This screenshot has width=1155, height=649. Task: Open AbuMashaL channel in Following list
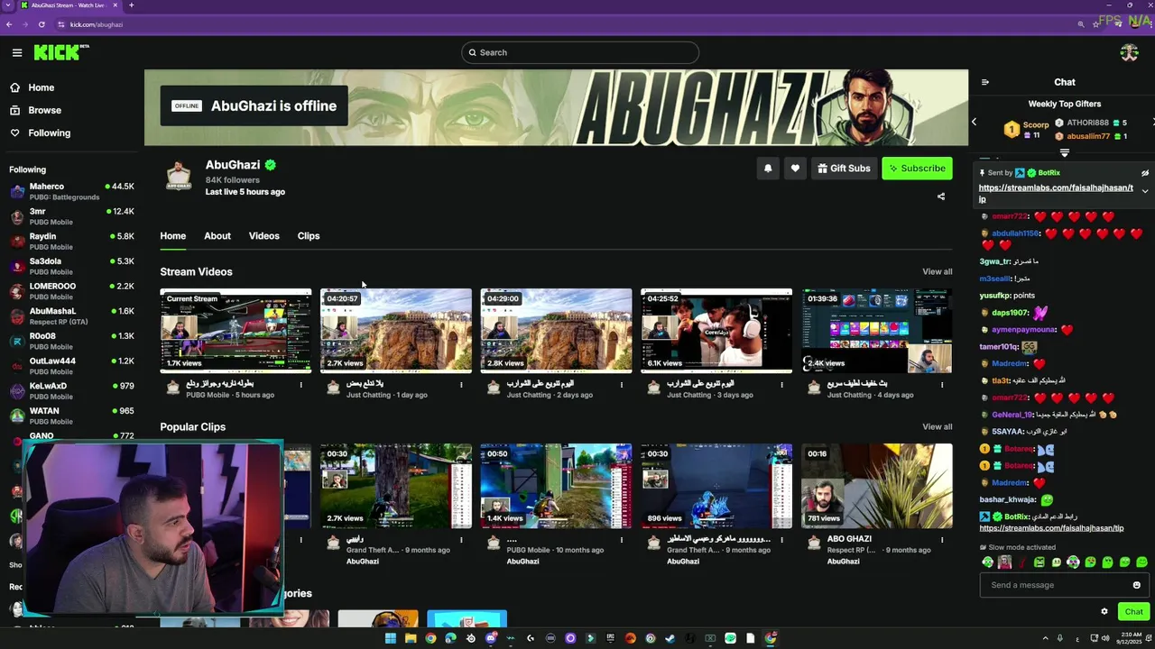tap(72, 316)
